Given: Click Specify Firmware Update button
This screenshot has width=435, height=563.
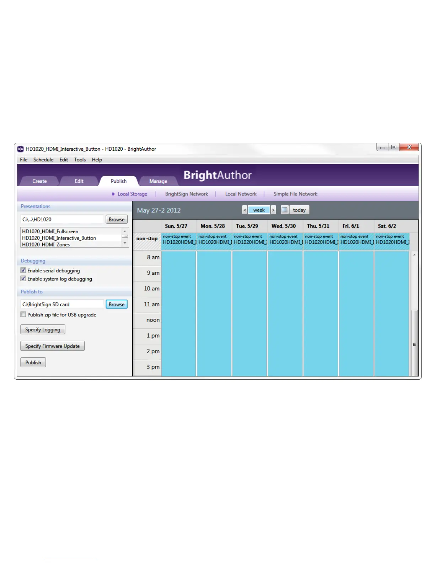Looking at the screenshot, I should point(53,346).
